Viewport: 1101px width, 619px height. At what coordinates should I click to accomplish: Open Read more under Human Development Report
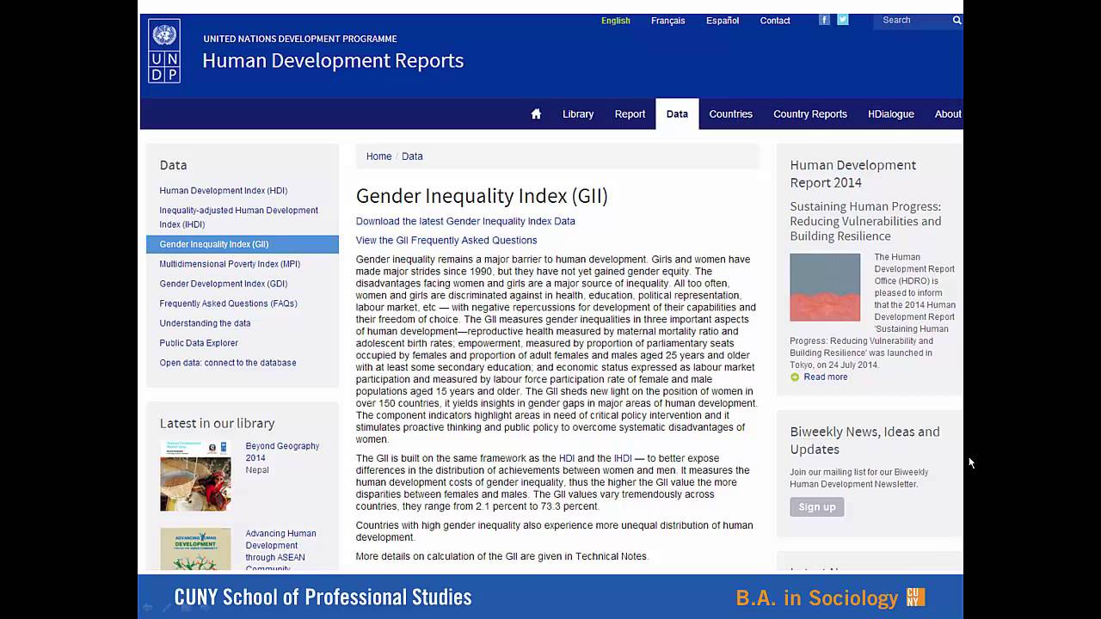click(826, 377)
